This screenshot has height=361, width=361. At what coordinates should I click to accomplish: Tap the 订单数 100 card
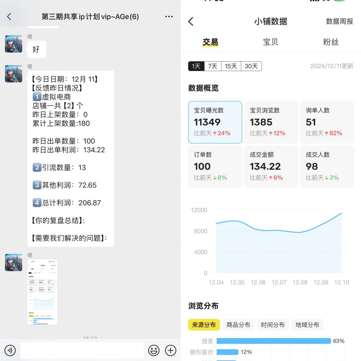(x=215, y=166)
